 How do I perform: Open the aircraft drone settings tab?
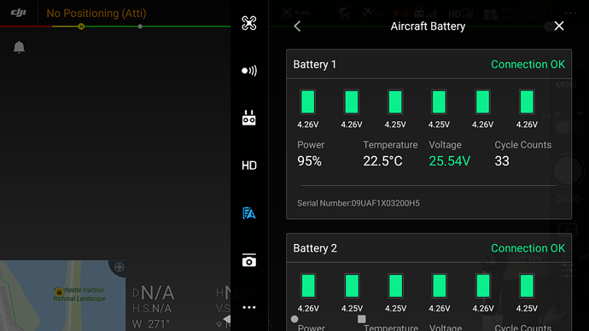coord(248,23)
